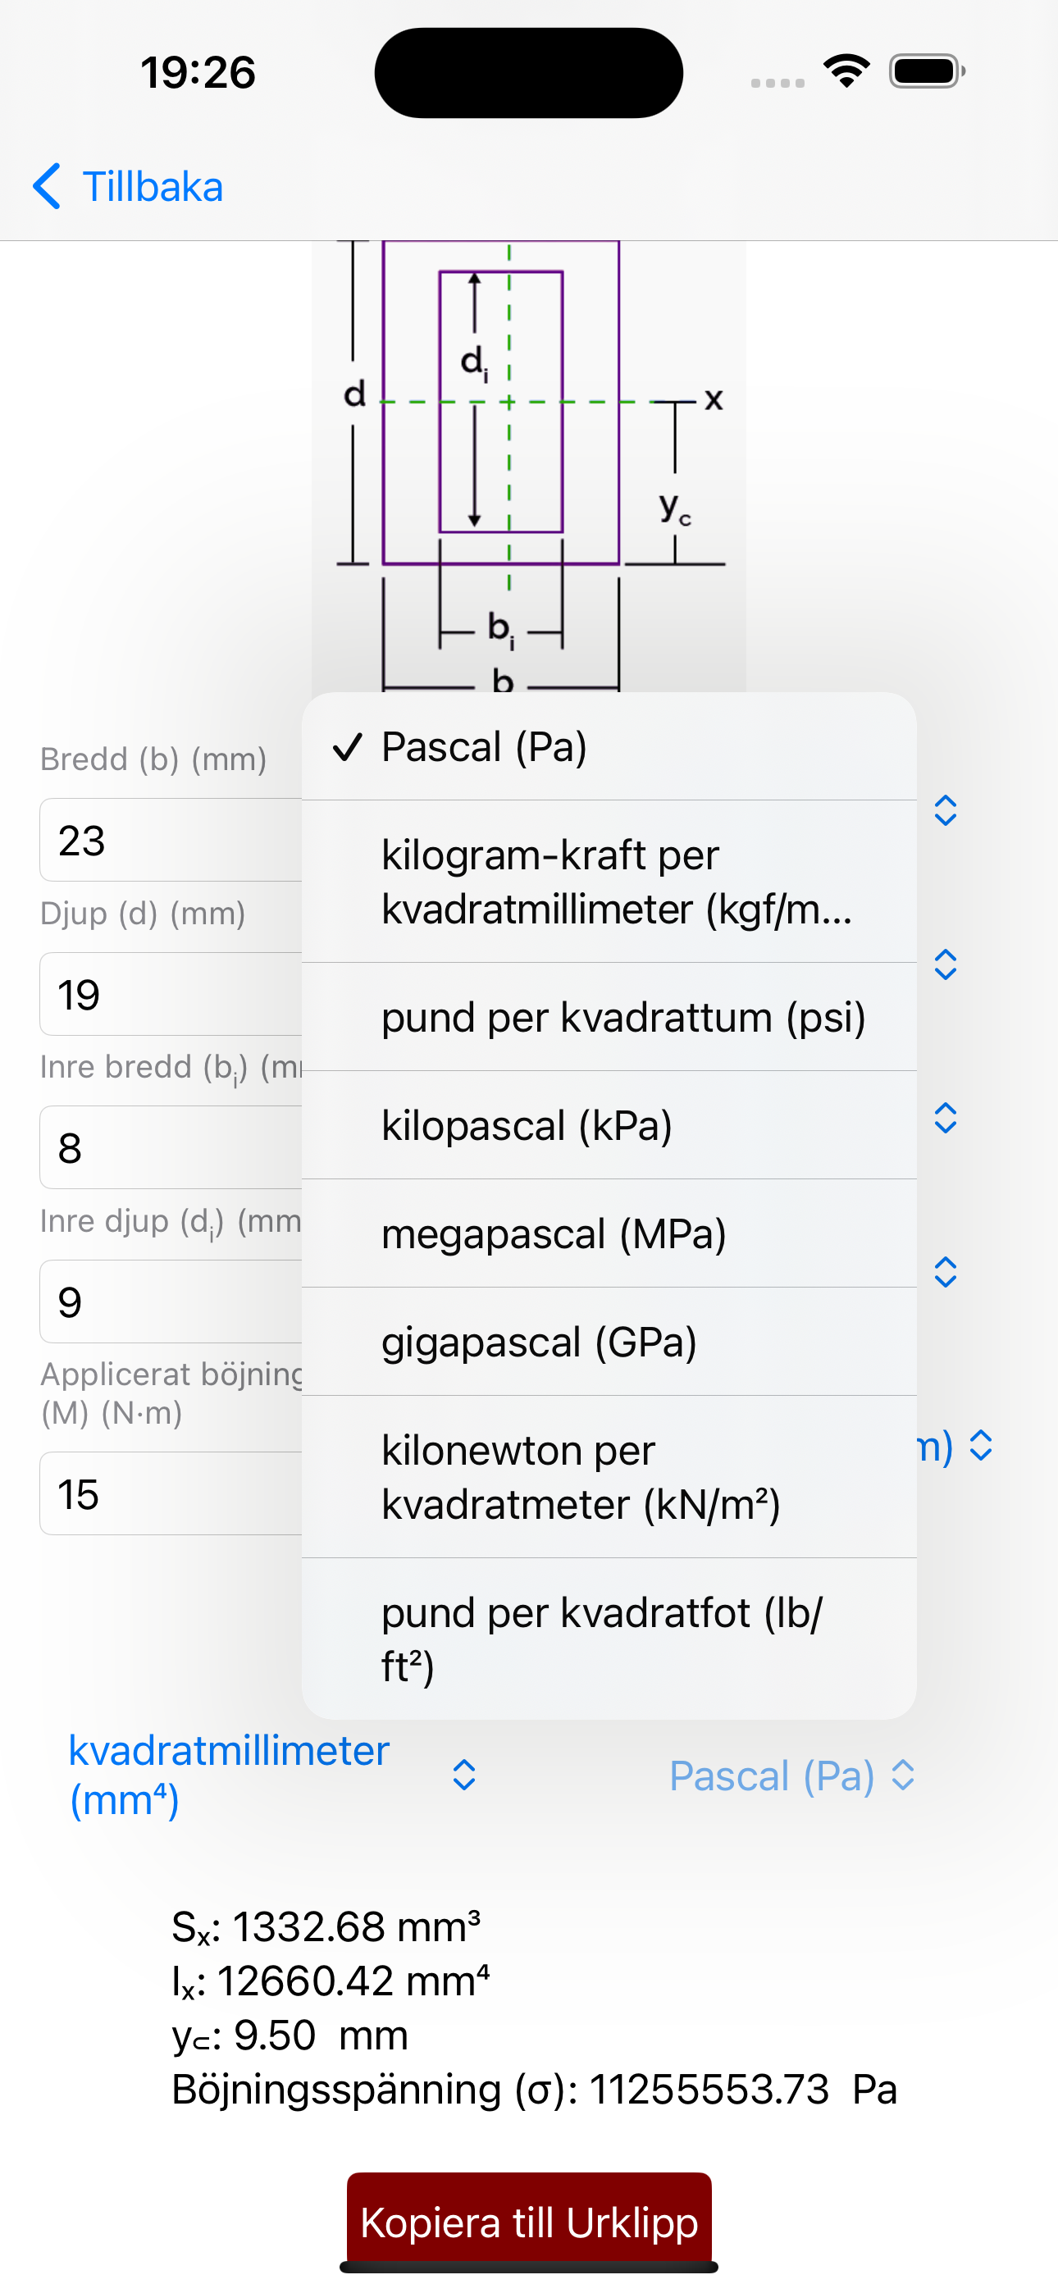
Task: Pick kilonewton per kvadratmeter (kN/m²)
Action: [609, 1477]
